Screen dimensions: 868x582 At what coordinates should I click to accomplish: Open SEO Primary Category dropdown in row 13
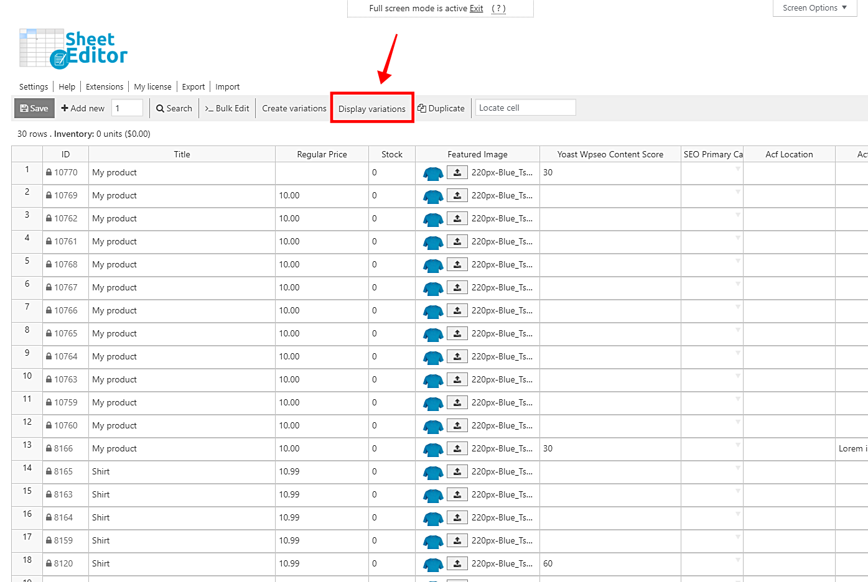coord(738,445)
